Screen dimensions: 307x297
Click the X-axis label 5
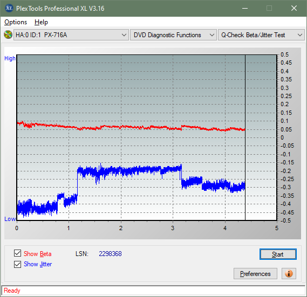[x=277, y=228]
